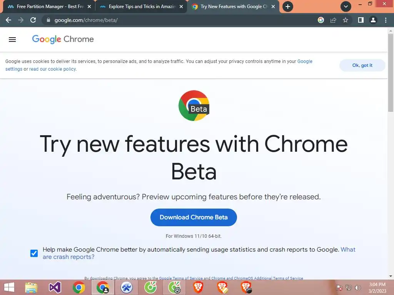Open read our cookie policy link
Screen dimensions: 394x295
[53, 69]
